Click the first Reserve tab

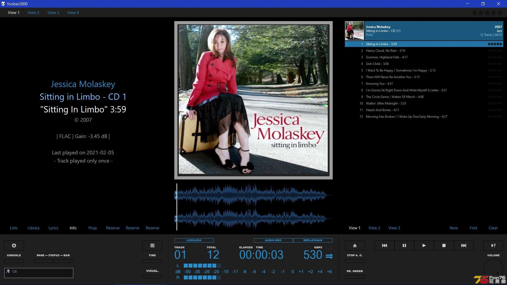click(113, 228)
